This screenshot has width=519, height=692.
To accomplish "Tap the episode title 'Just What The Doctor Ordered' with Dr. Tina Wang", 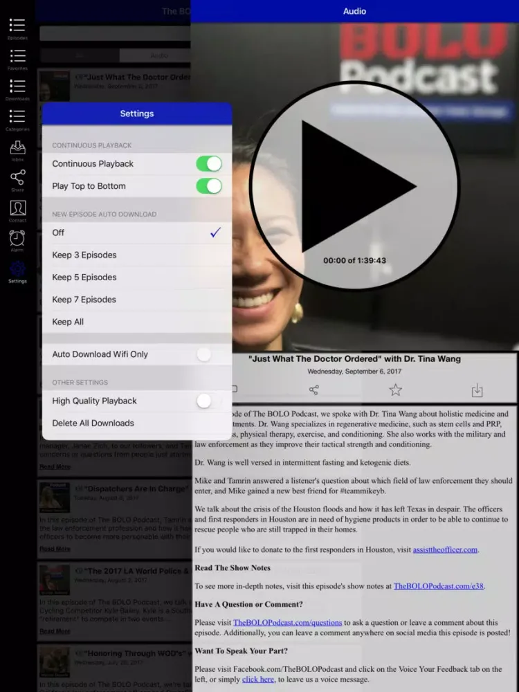I will tap(354, 358).
